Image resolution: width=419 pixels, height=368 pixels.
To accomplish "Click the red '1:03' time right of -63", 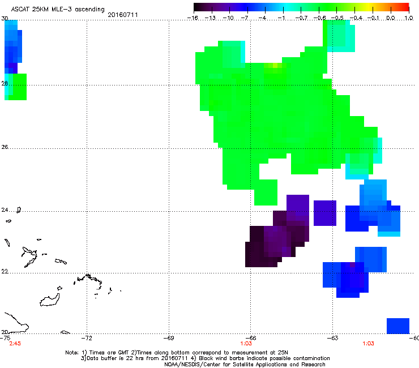I will click(x=368, y=344).
